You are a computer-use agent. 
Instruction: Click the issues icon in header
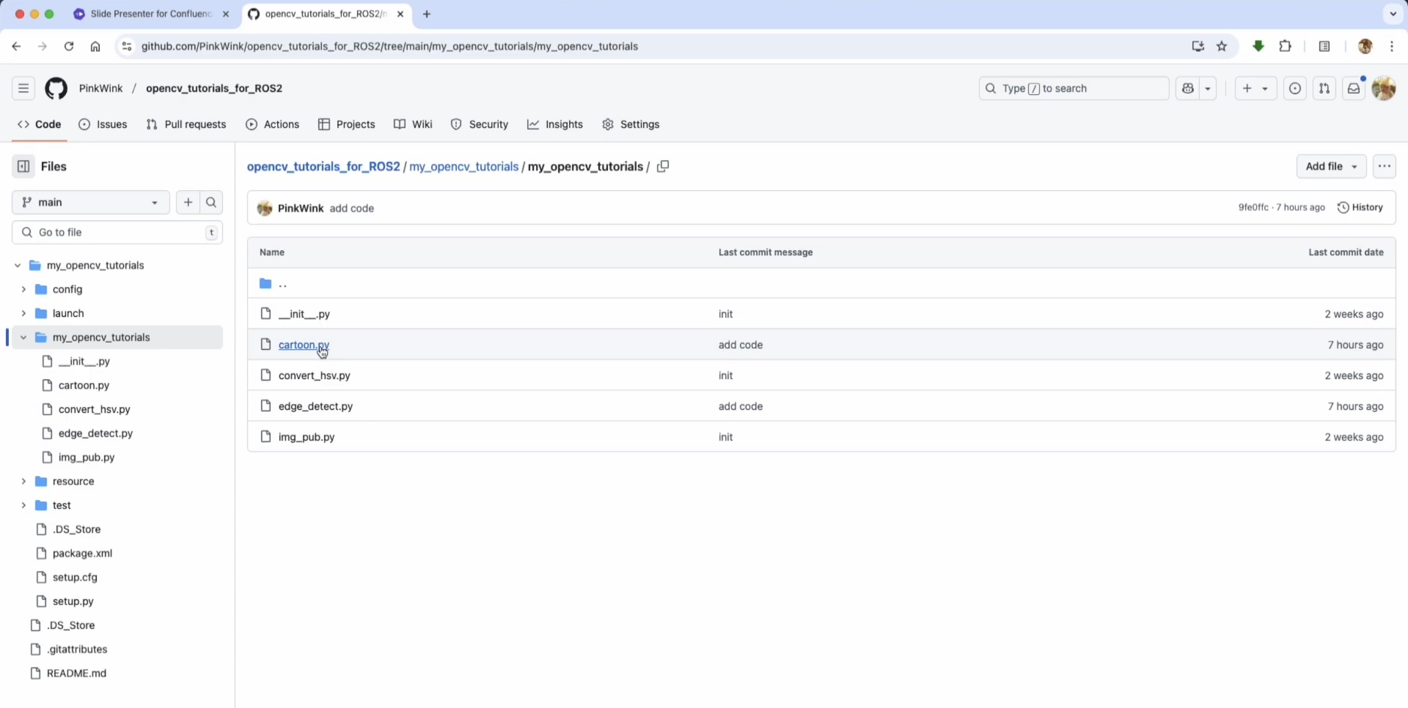(1295, 88)
